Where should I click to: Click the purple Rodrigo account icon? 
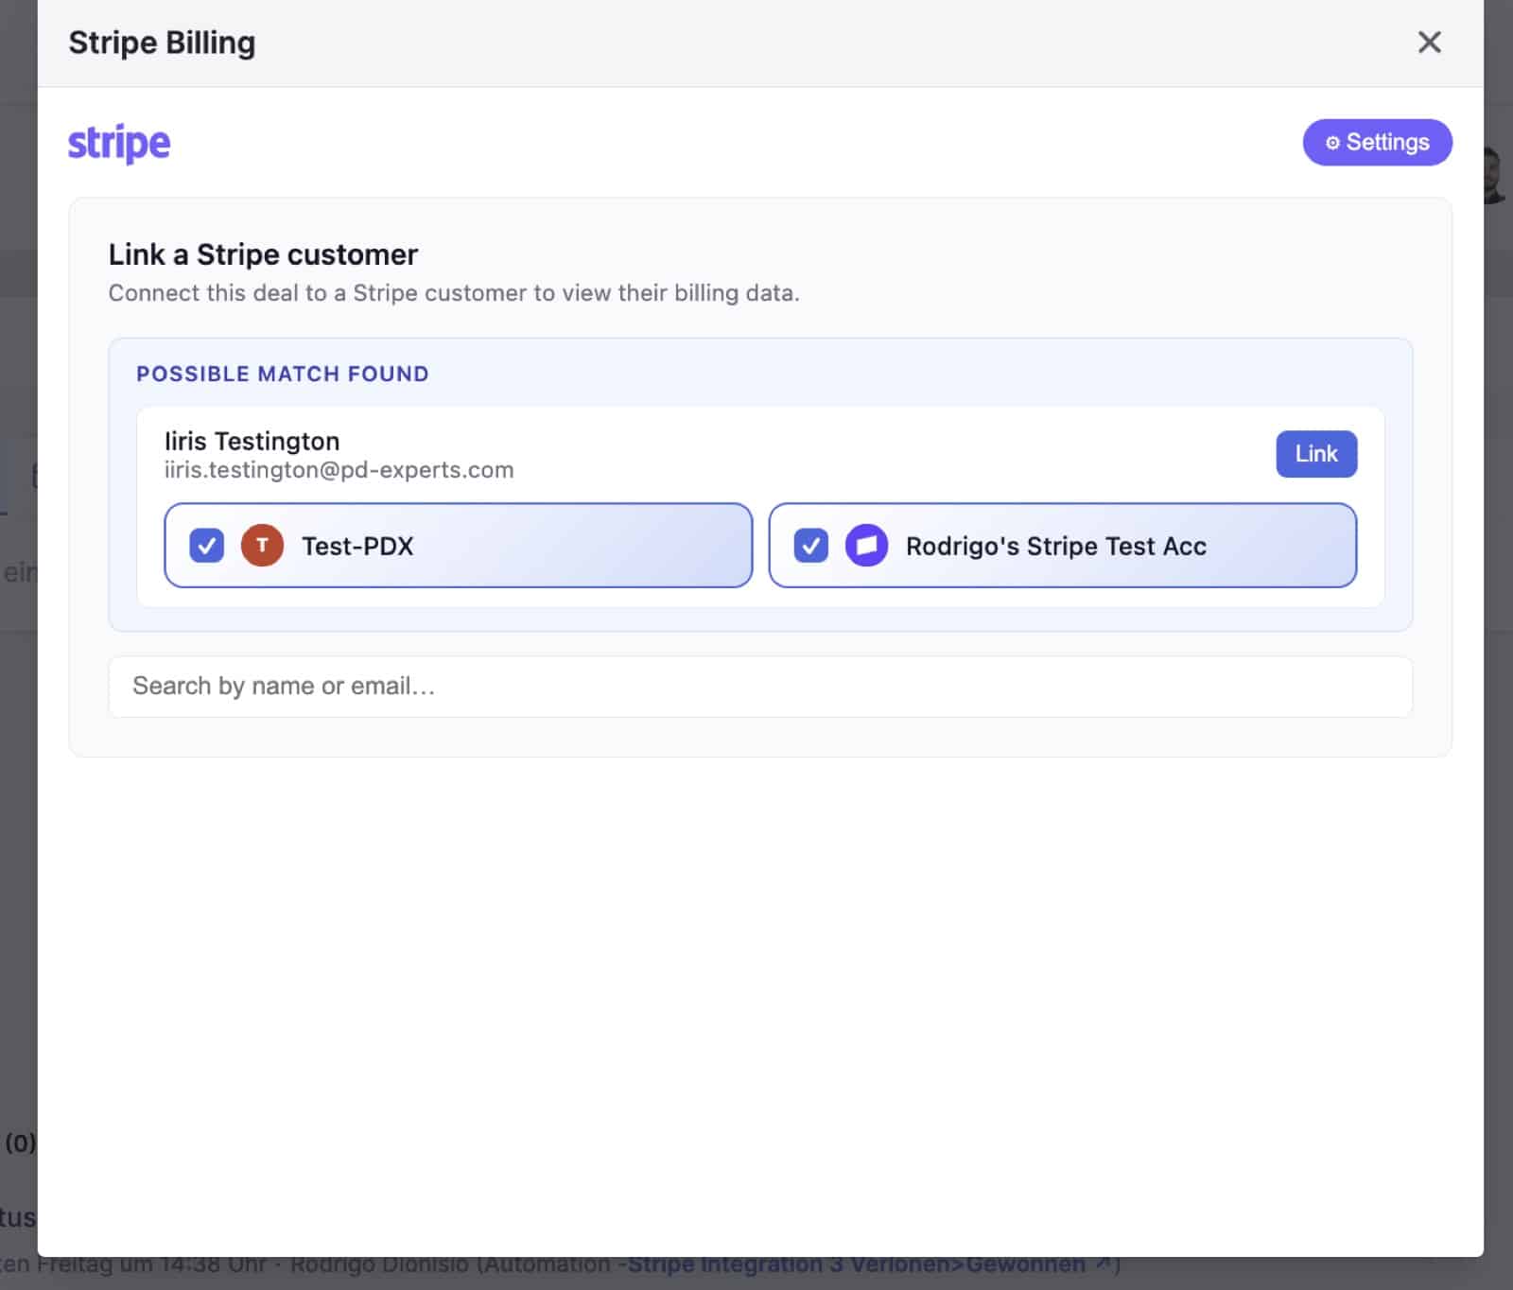pos(866,546)
